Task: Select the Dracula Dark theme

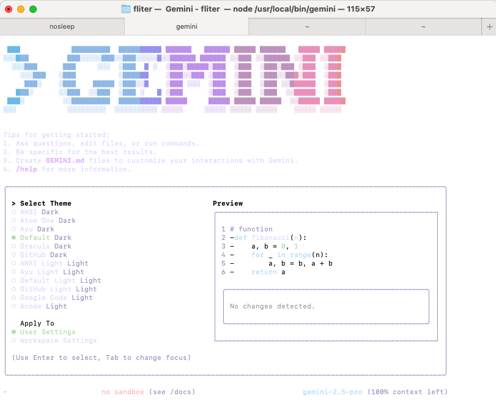Action: point(43,246)
